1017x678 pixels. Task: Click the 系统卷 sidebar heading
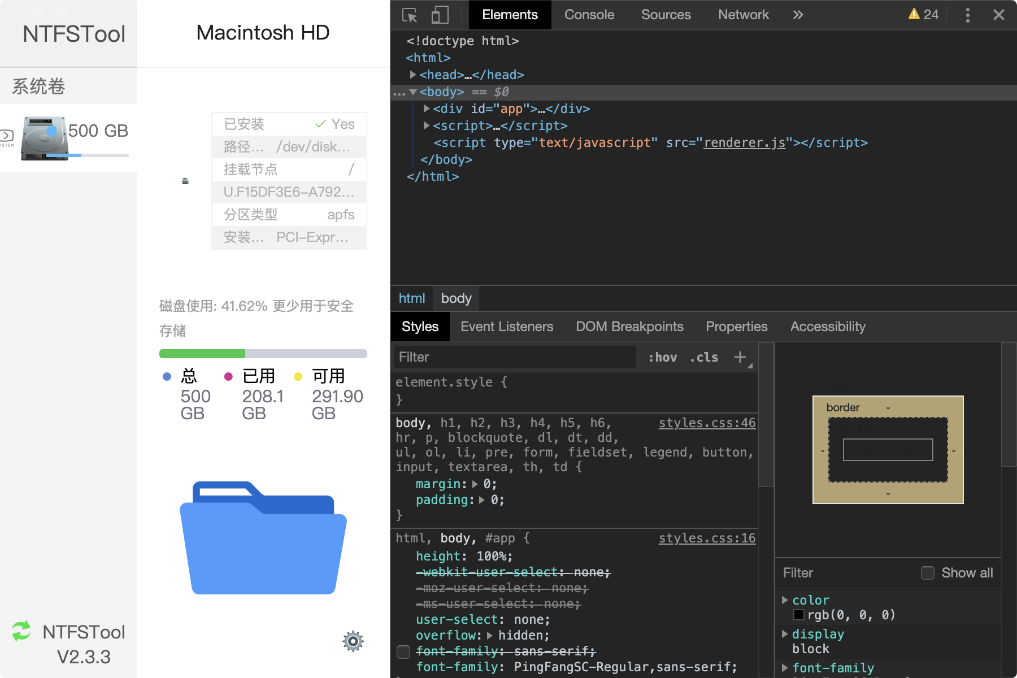pyautogui.click(x=38, y=86)
